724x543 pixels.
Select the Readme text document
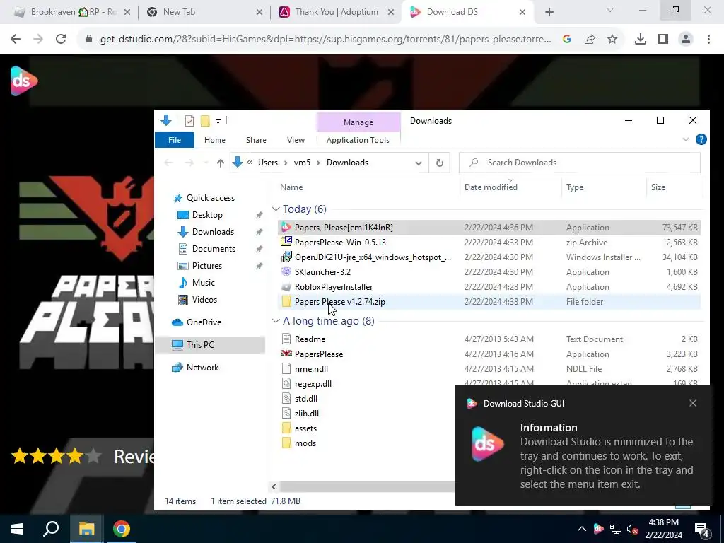click(489, 339)
